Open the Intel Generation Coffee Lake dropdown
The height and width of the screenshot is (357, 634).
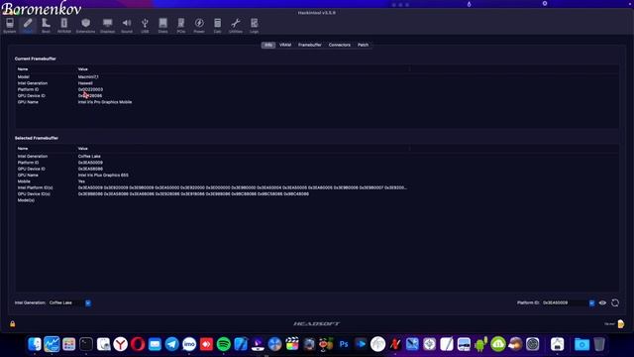tap(88, 302)
